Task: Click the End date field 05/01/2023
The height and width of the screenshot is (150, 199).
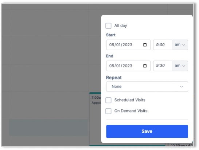Action: click(x=128, y=66)
